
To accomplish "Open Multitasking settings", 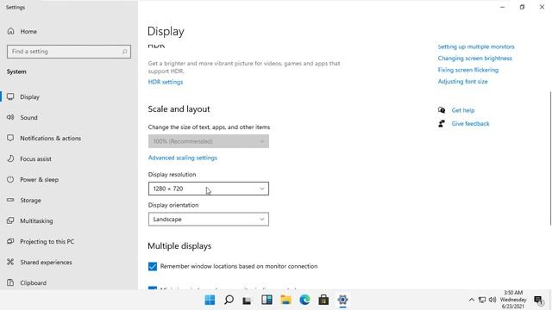I will coord(36,220).
